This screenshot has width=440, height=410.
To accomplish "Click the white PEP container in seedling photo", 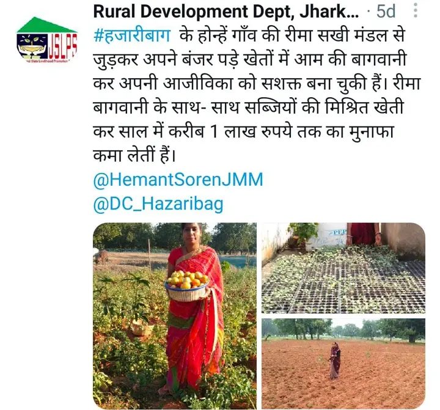I will click(x=327, y=236).
